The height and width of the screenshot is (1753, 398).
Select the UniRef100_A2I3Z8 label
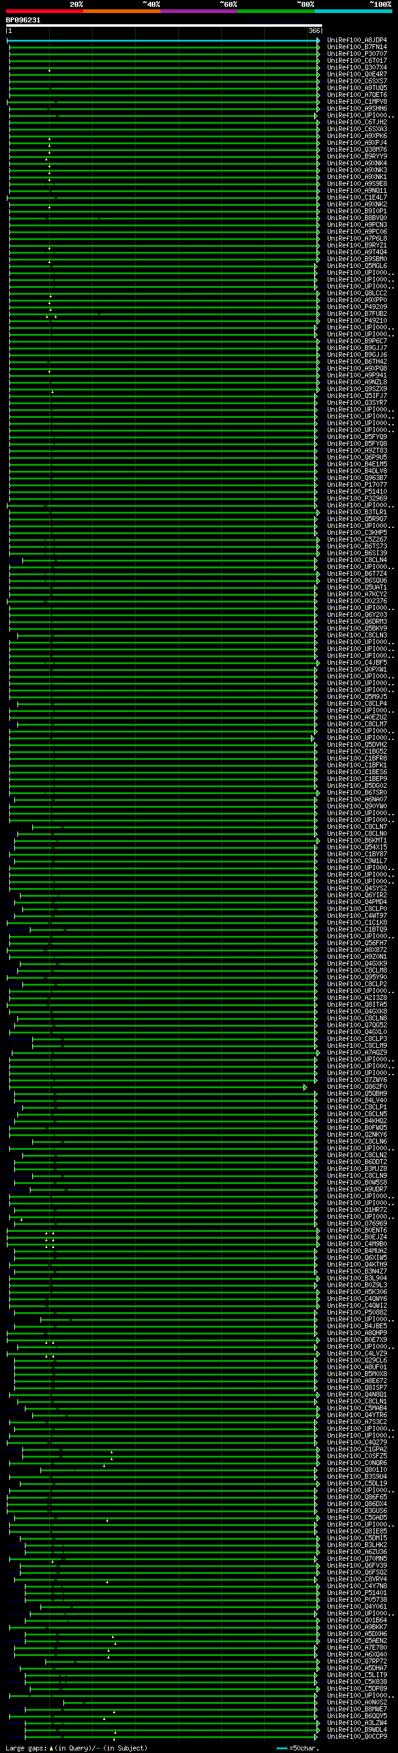coord(356,997)
